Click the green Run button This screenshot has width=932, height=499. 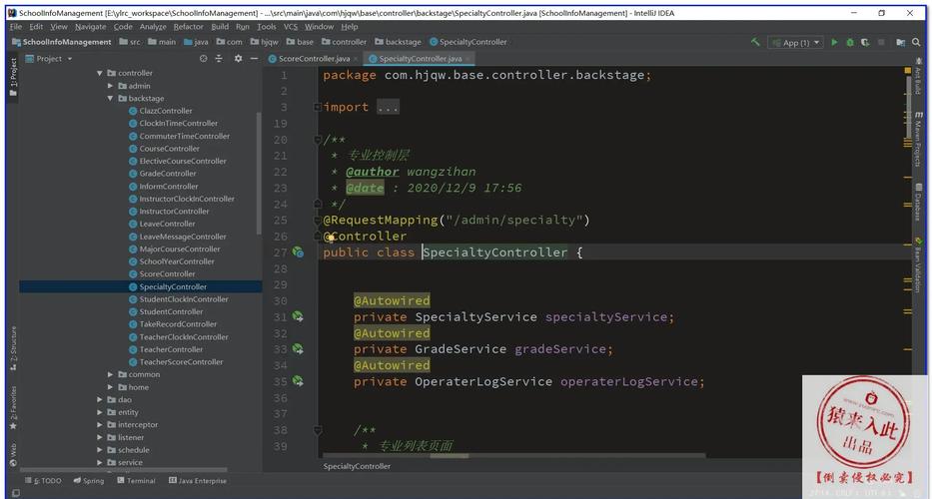(x=834, y=42)
